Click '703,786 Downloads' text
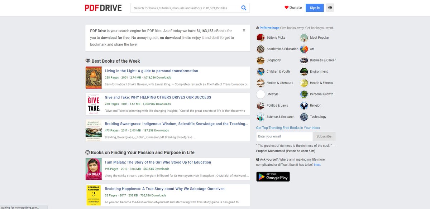Image resolution: width=430 pixels, height=209 pixels. [x=153, y=195]
